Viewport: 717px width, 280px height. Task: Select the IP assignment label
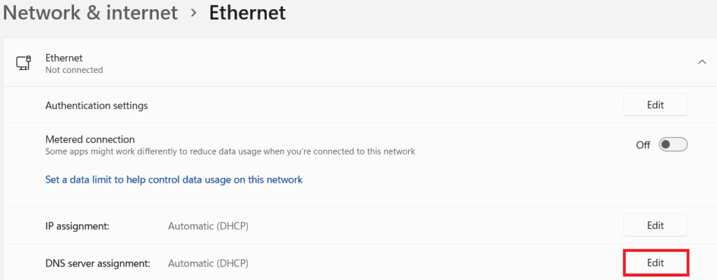[78, 226]
